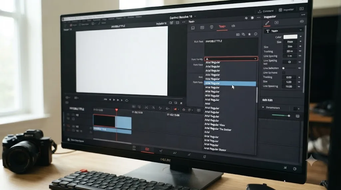Toggle keyframe for Tracking 20 m row
Image resolution: width=341 pixels, height=190 pixels.
[300, 51]
